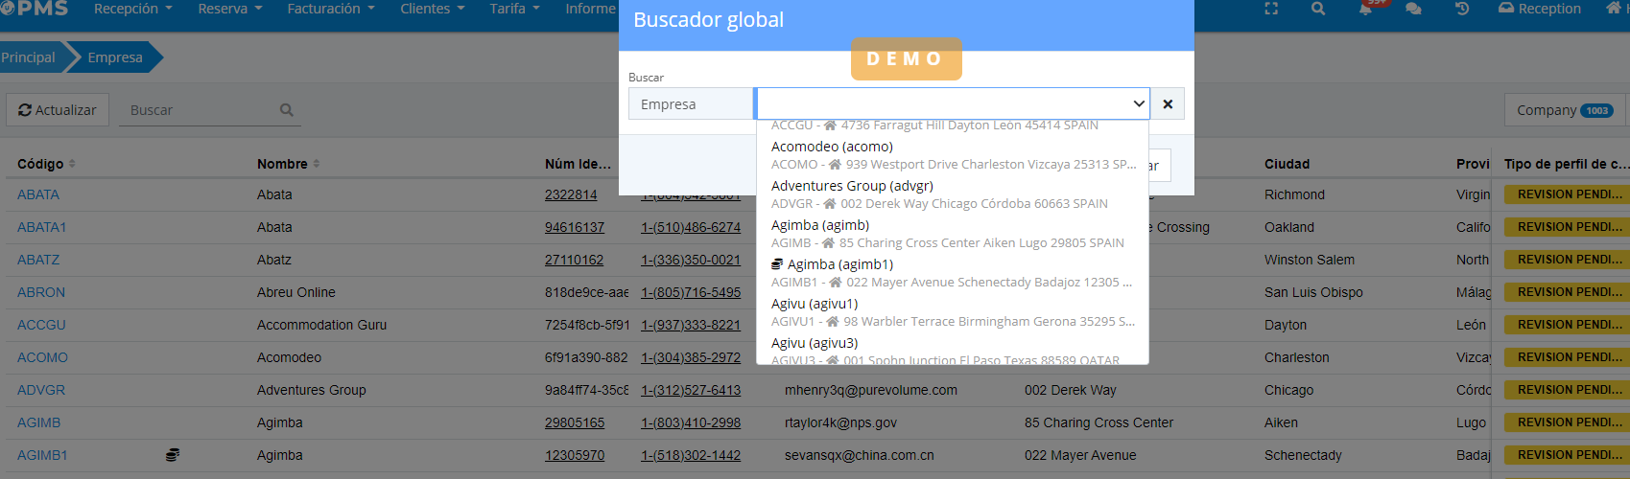Click the Actualizar button
Image resolution: width=1630 pixels, height=479 pixels.
(x=58, y=110)
